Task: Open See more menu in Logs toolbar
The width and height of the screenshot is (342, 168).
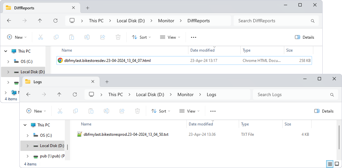Action: click(213, 111)
